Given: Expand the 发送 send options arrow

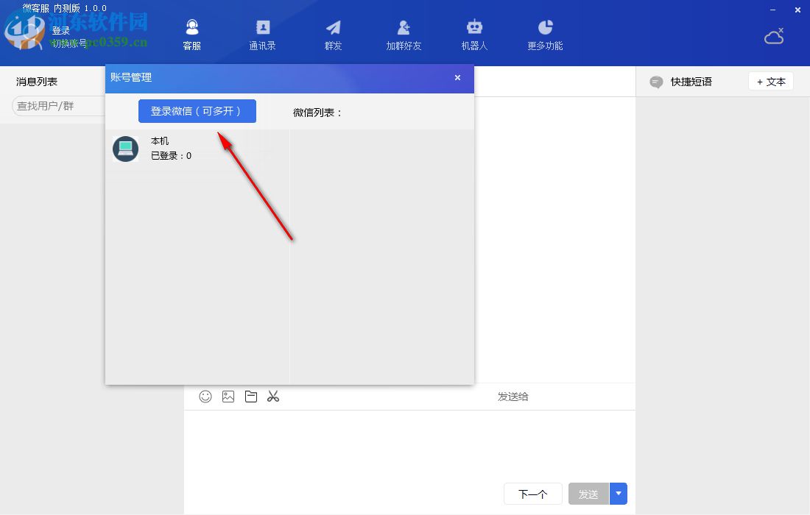Looking at the screenshot, I should 618,494.
